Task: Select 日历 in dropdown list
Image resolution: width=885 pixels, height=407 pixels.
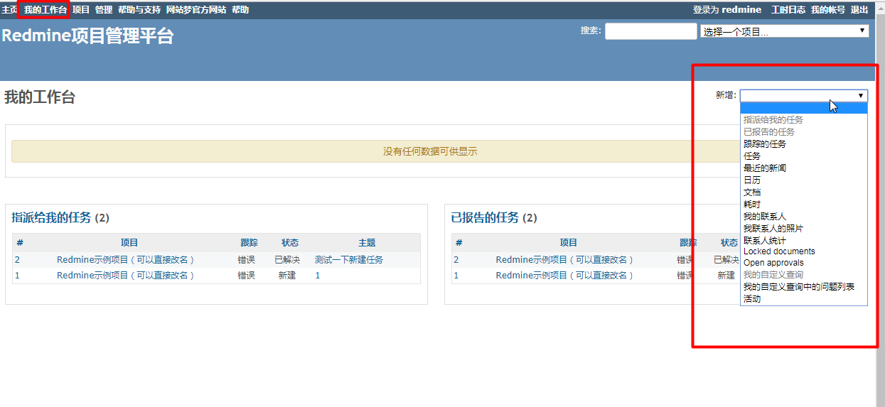Action: [804, 180]
